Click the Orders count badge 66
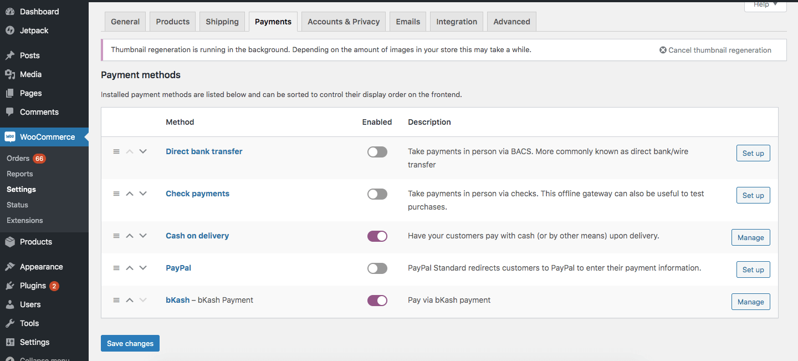Viewport: 798px width, 361px height. click(39, 159)
